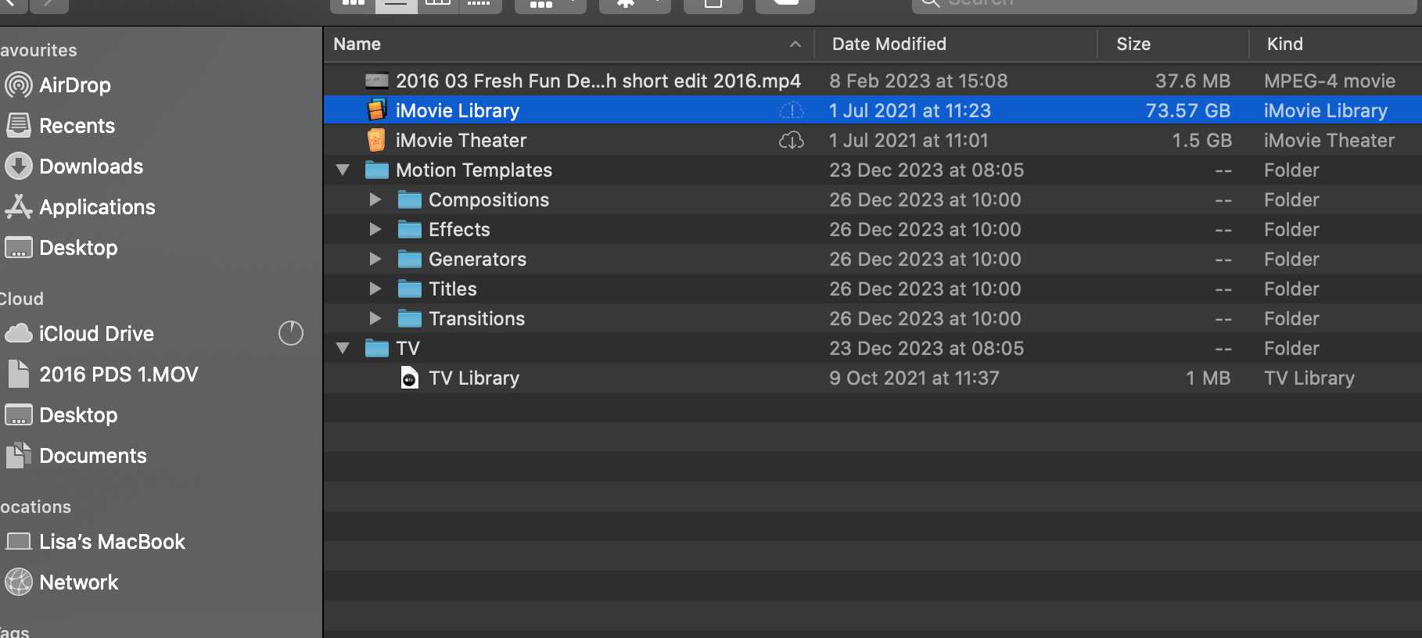Click the mp4 movie file thumbnail icon
Screen dimensions: 1422x638
coord(377,81)
